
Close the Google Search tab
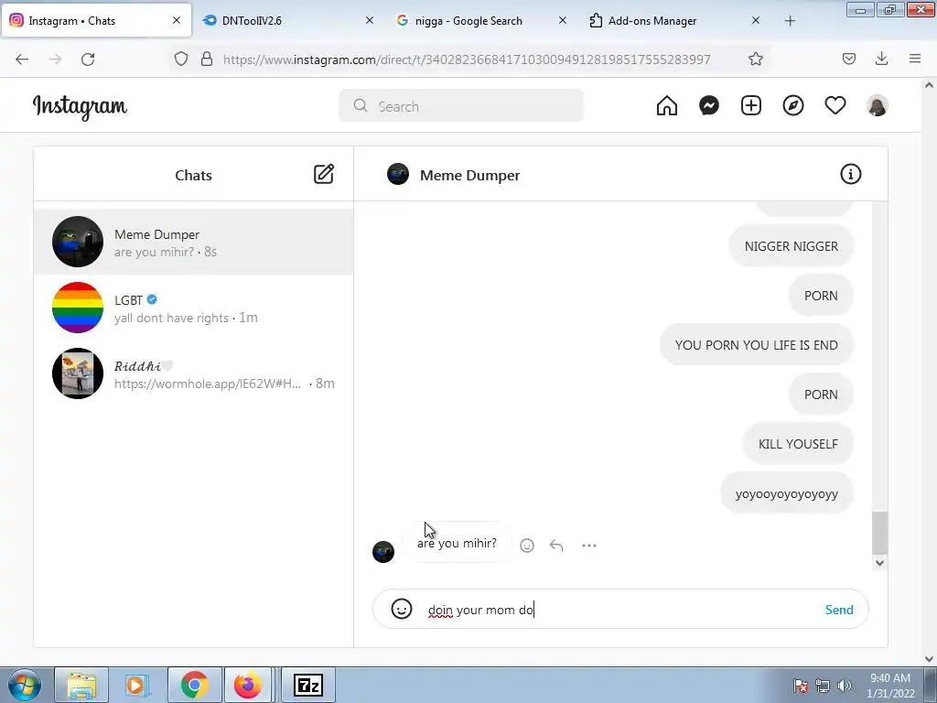(x=563, y=20)
